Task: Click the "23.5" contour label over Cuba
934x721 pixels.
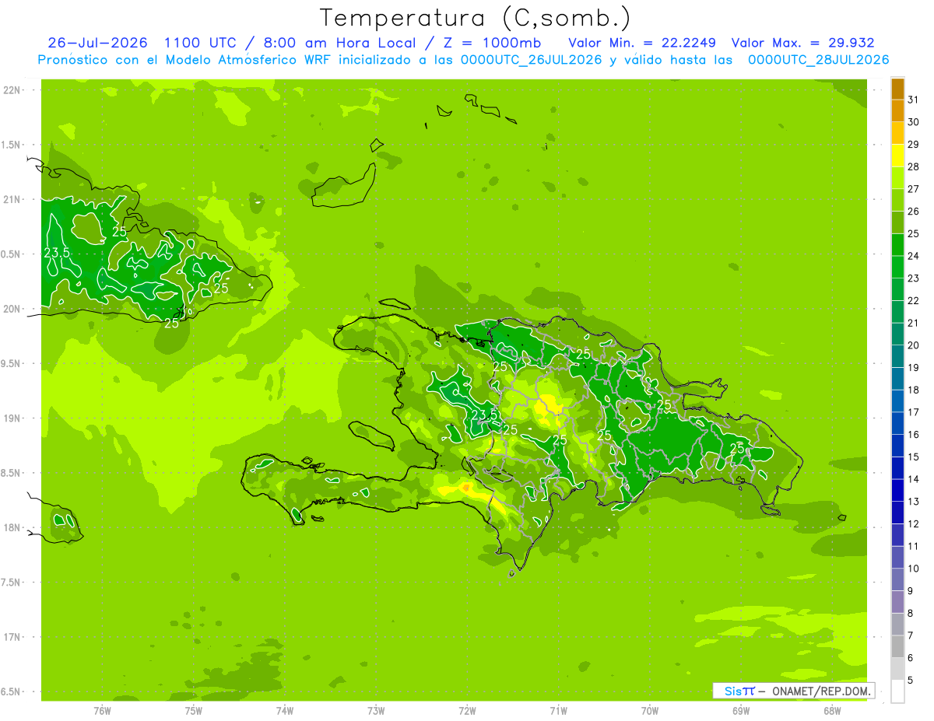Action: [57, 253]
